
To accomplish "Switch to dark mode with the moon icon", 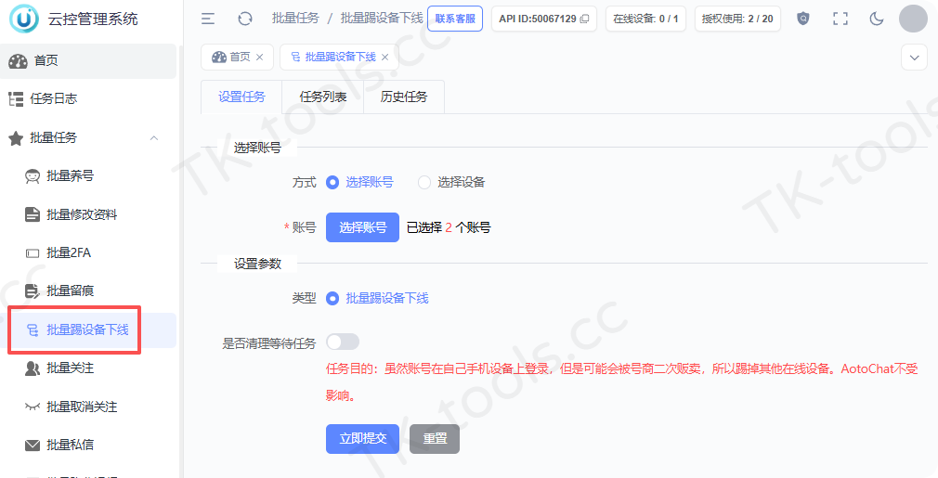I will point(877,19).
